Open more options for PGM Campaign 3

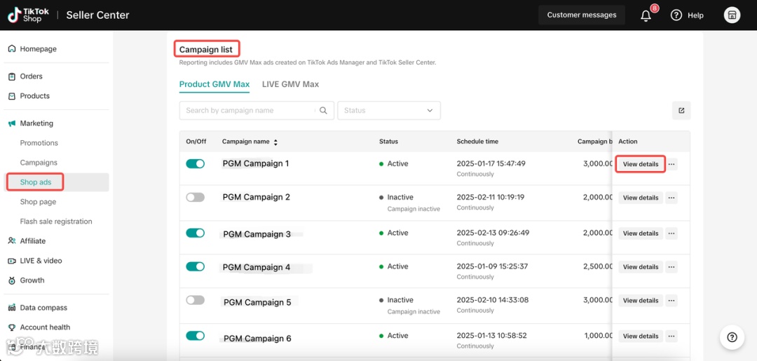(671, 233)
